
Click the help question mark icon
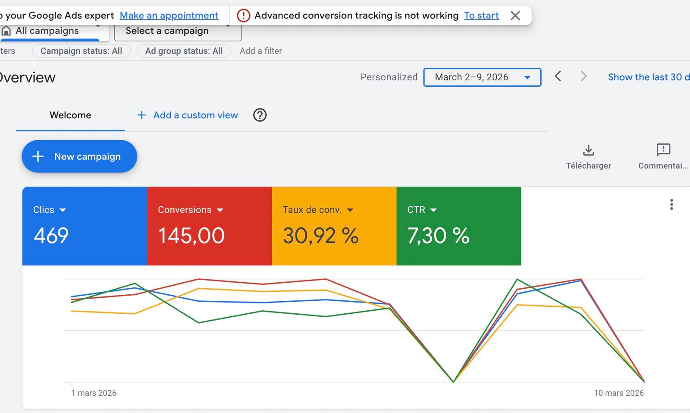pyautogui.click(x=260, y=115)
